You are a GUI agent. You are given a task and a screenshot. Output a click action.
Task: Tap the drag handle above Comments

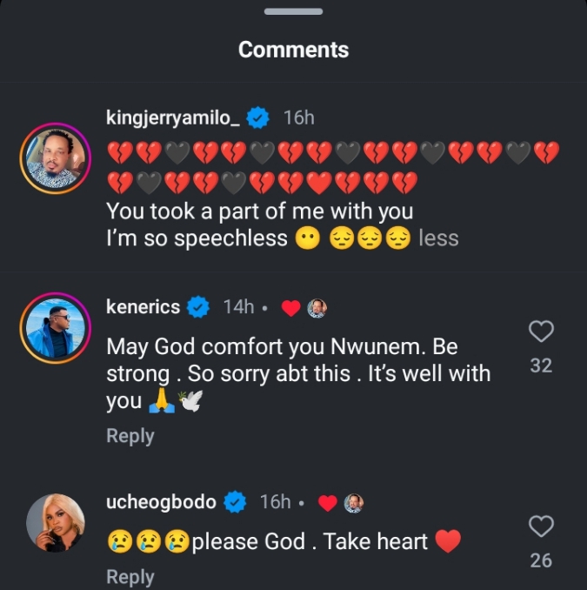coord(293,11)
